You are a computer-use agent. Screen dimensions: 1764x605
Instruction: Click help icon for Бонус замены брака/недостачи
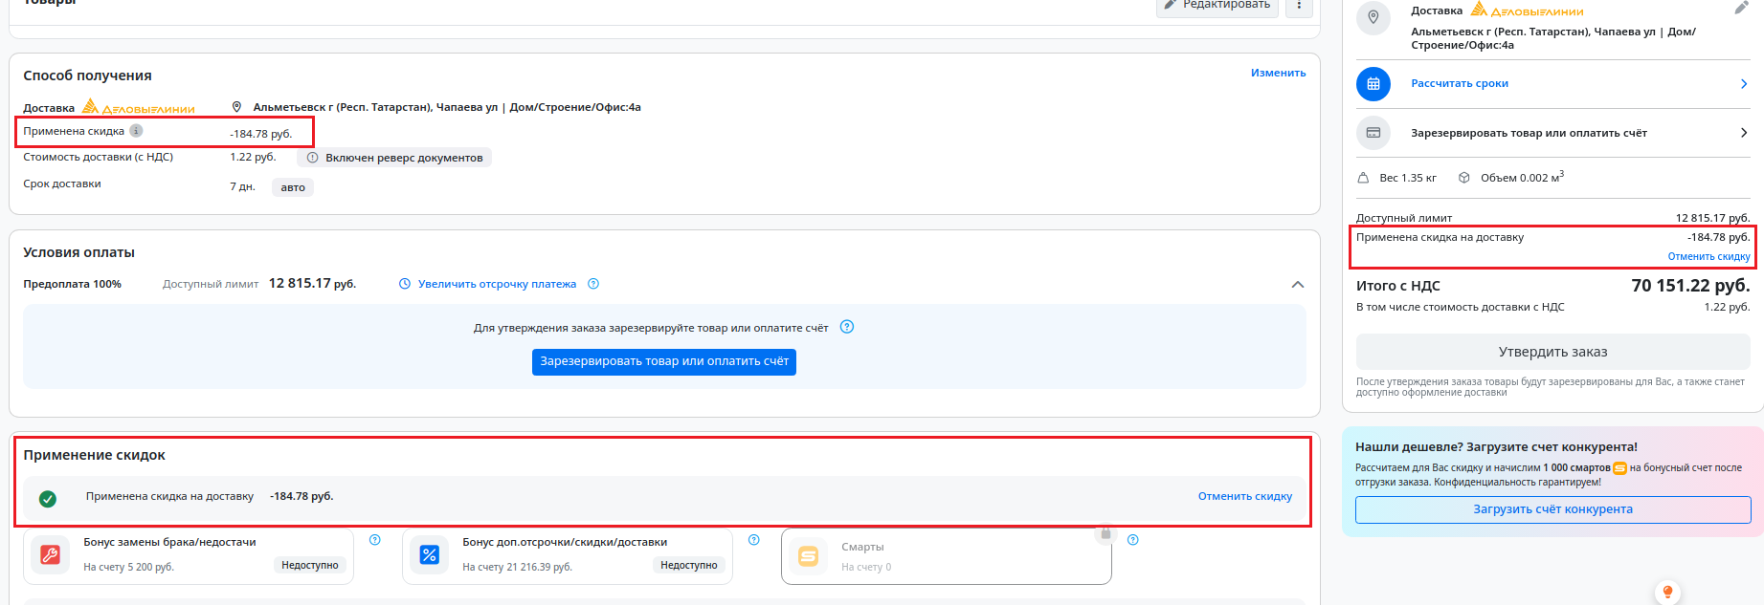(375, 540)
